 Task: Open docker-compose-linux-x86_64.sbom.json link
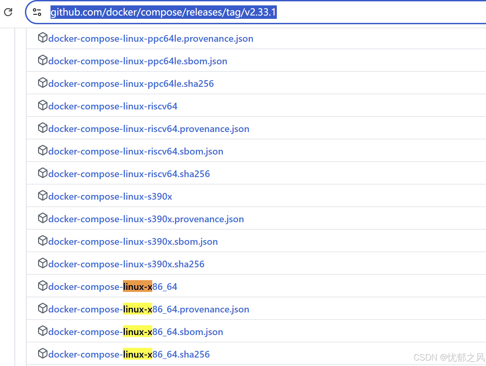(x=136, y=332)
